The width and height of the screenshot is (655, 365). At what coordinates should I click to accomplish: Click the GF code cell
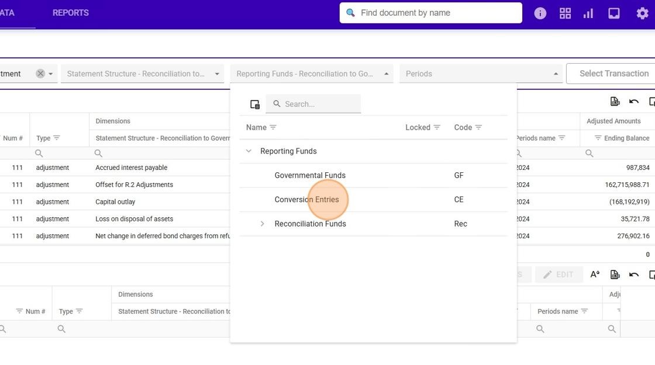458,175
